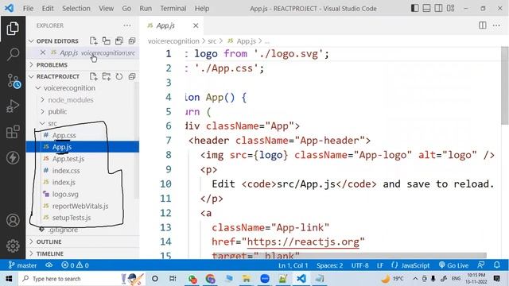The height and width of the screenshot is (286, 509).
Task: Toggle vertical/horizontal editor layout icon
Action: (106, 41)
